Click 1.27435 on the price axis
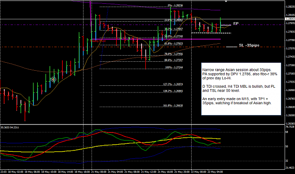This screenshot has width=295, height=174. pos(290,57)
